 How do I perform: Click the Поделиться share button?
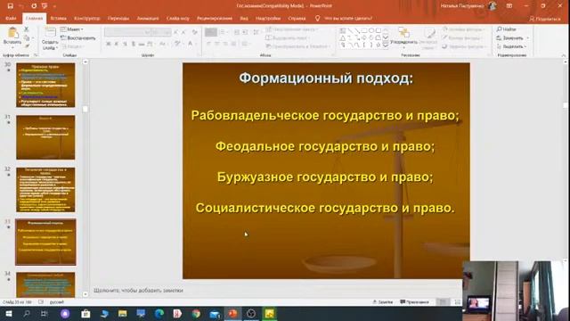point(545,19)
